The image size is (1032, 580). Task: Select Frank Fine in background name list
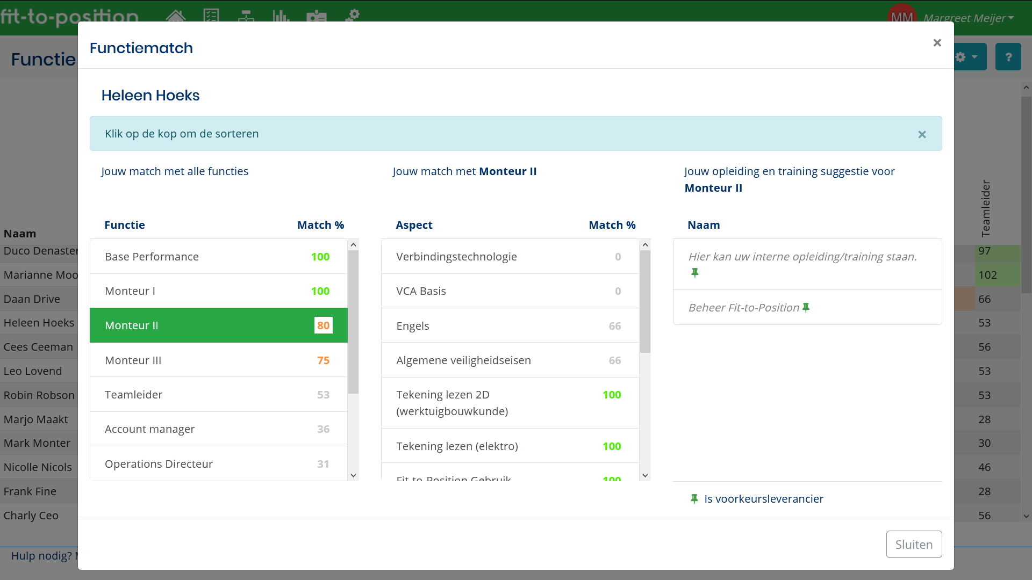pyautogui.click(x=30, y=491)
